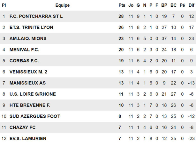
Task: Click MENIVAL F.C. team name
Action: tap(24, 50)
